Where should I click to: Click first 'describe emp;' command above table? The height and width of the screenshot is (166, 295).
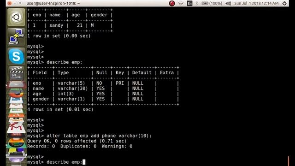65,62
